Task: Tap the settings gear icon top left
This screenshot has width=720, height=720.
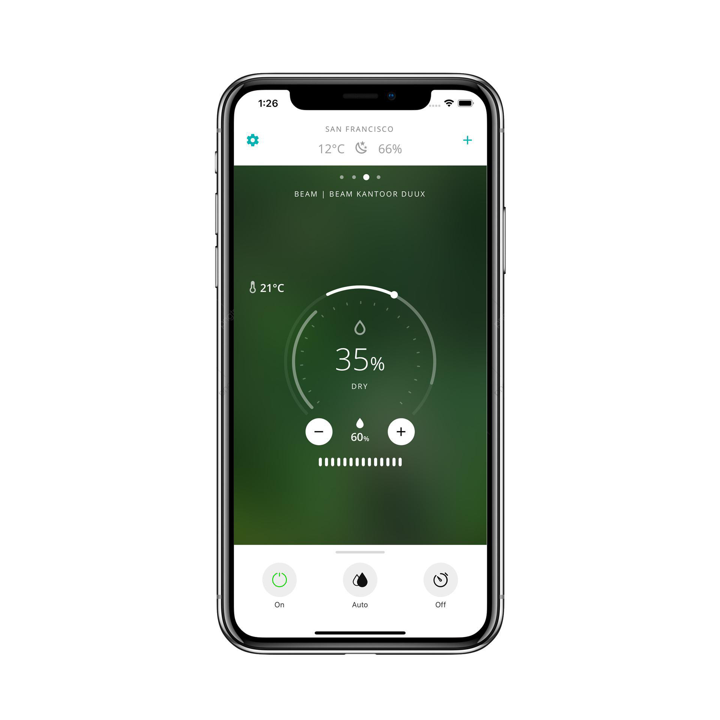Action: pyautogui.click(x=252, y=147)
